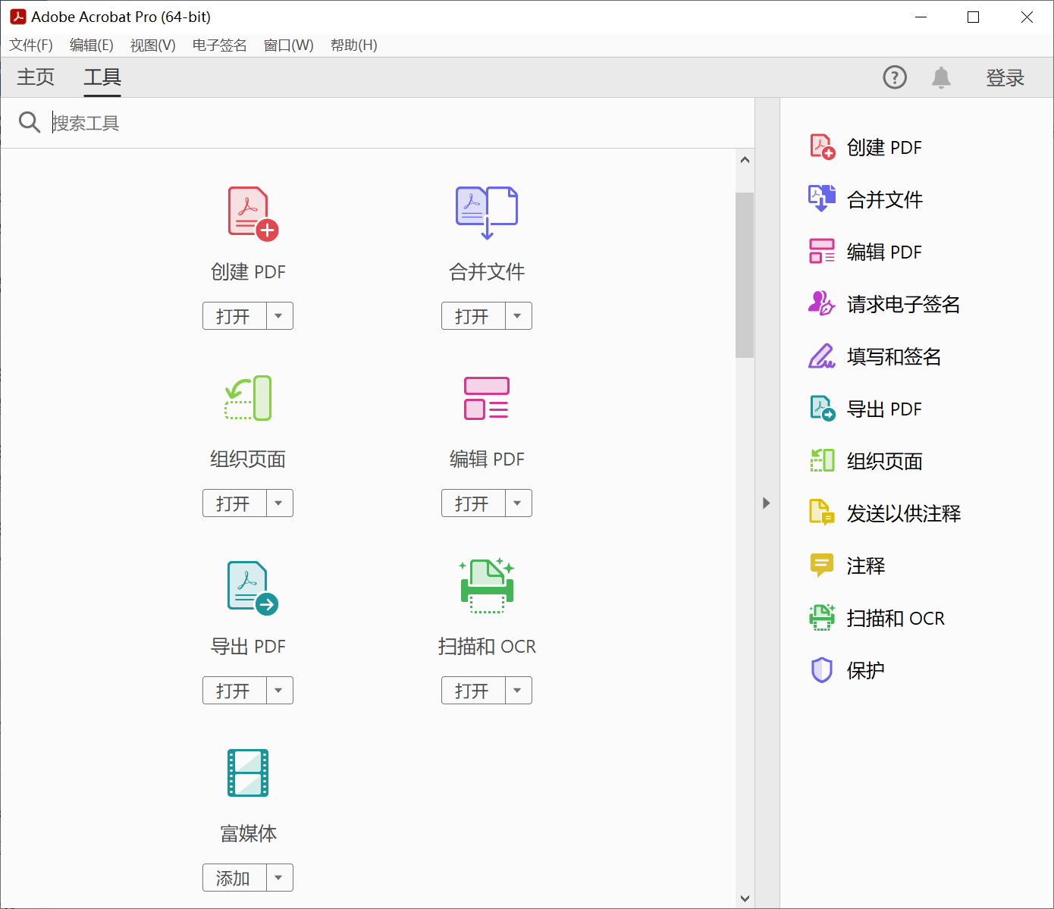Click the 合并文件 icon in main tools grid
1054x909 pixels.
(x=487, y=213)
